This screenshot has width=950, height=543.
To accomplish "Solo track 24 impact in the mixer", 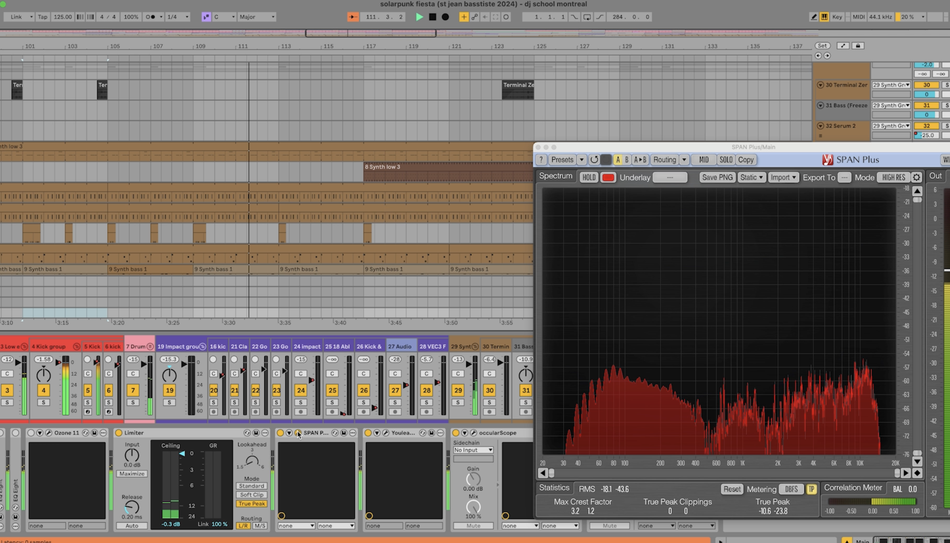I will point(300,402).
